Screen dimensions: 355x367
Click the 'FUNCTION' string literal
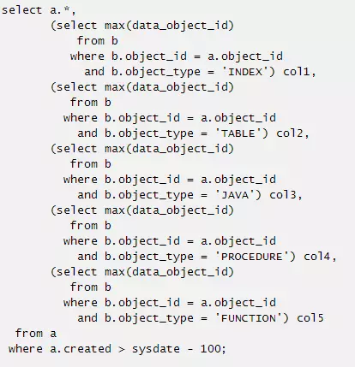(249, 318)
